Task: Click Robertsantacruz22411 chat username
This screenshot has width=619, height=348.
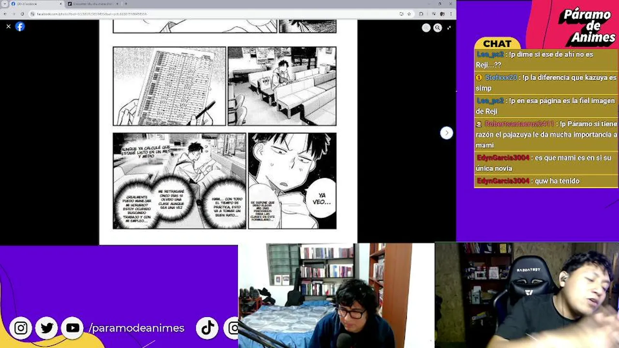Action: (x=520, y=124)
